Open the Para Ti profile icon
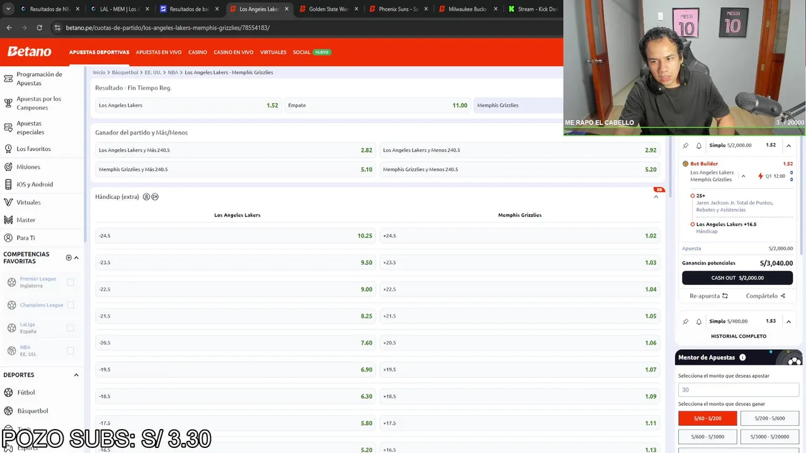806x453 pixels. [x=8, y=238]
